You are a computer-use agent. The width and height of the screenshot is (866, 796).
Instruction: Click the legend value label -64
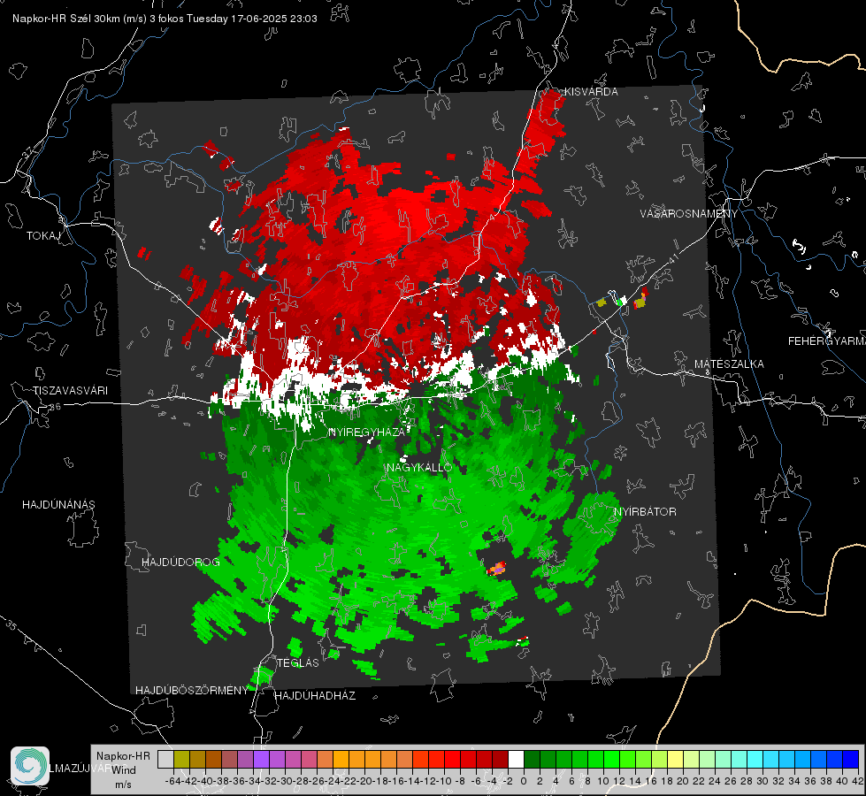pyautogui.click(x=173, y=781)
